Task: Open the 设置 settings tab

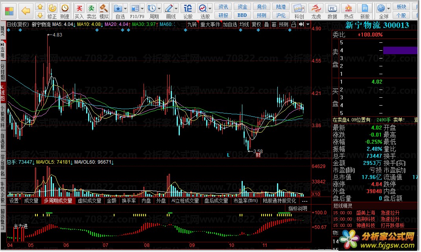Action: coord(14,201)
